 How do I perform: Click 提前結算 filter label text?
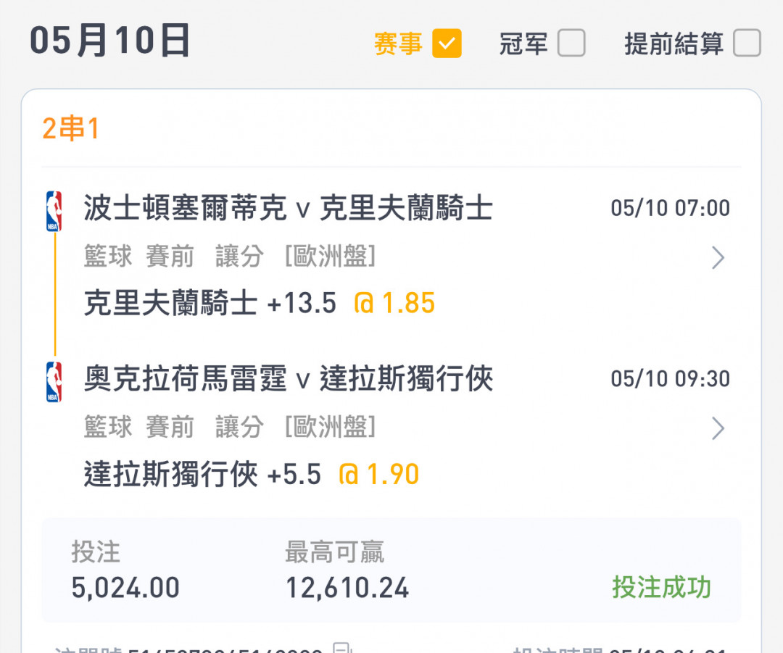coord(674,43)
